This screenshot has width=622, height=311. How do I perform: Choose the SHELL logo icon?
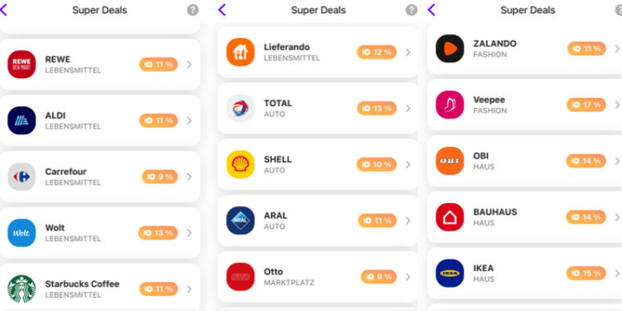[x=241, y=164]
